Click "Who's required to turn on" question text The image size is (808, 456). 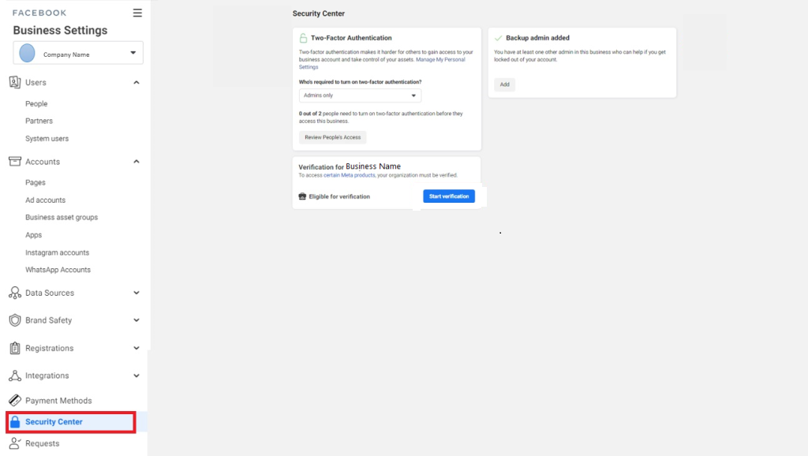(360, 82)
